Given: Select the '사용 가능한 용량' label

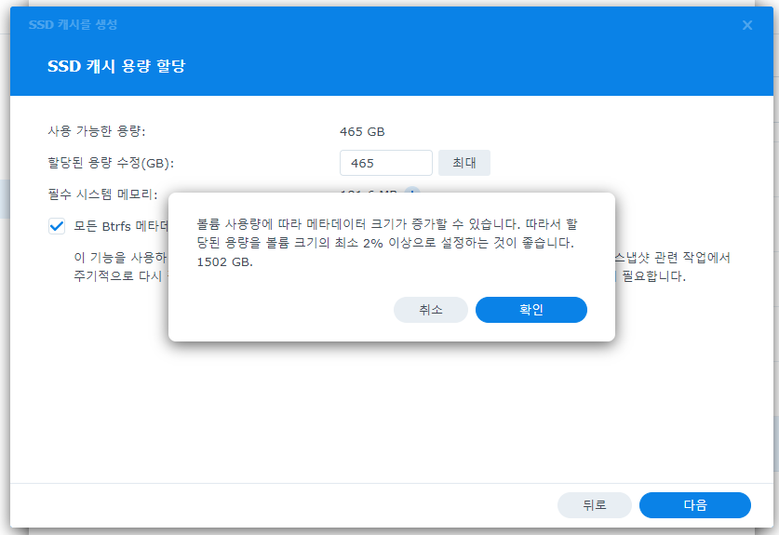Looking at the screenshot, I should [x=96, y=131].
